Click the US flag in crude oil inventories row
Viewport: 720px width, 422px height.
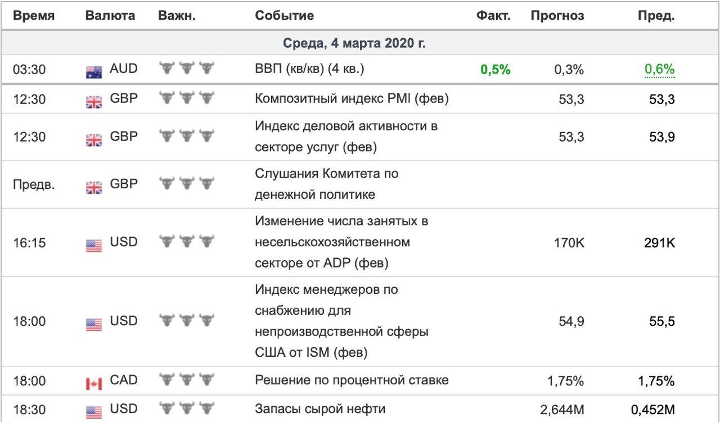[x=94, y=412]
